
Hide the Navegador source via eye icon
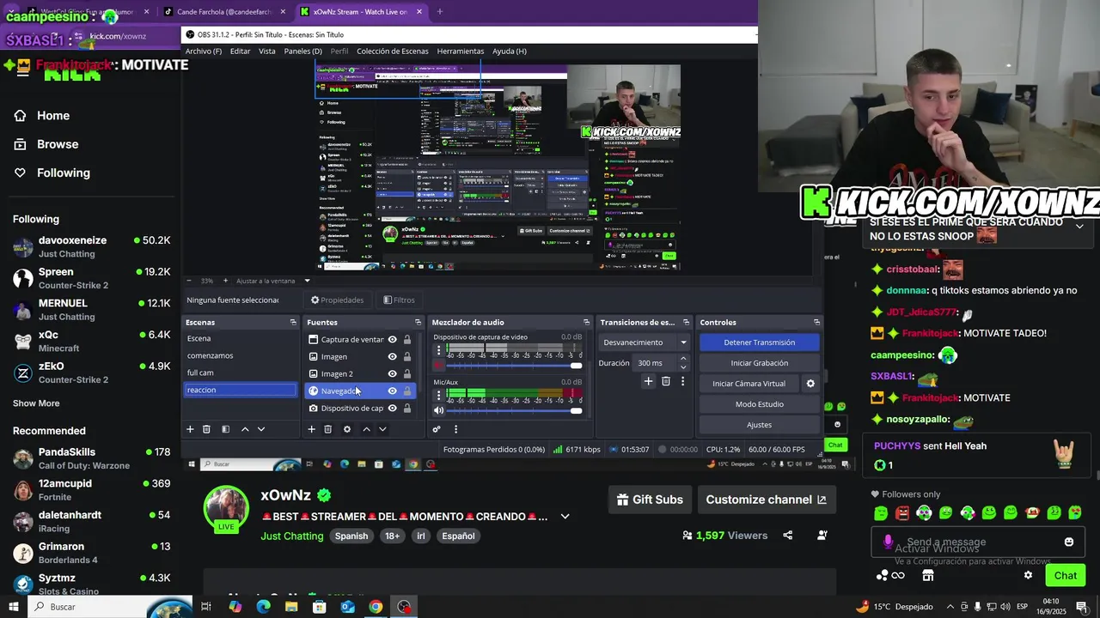pos(392,391)
